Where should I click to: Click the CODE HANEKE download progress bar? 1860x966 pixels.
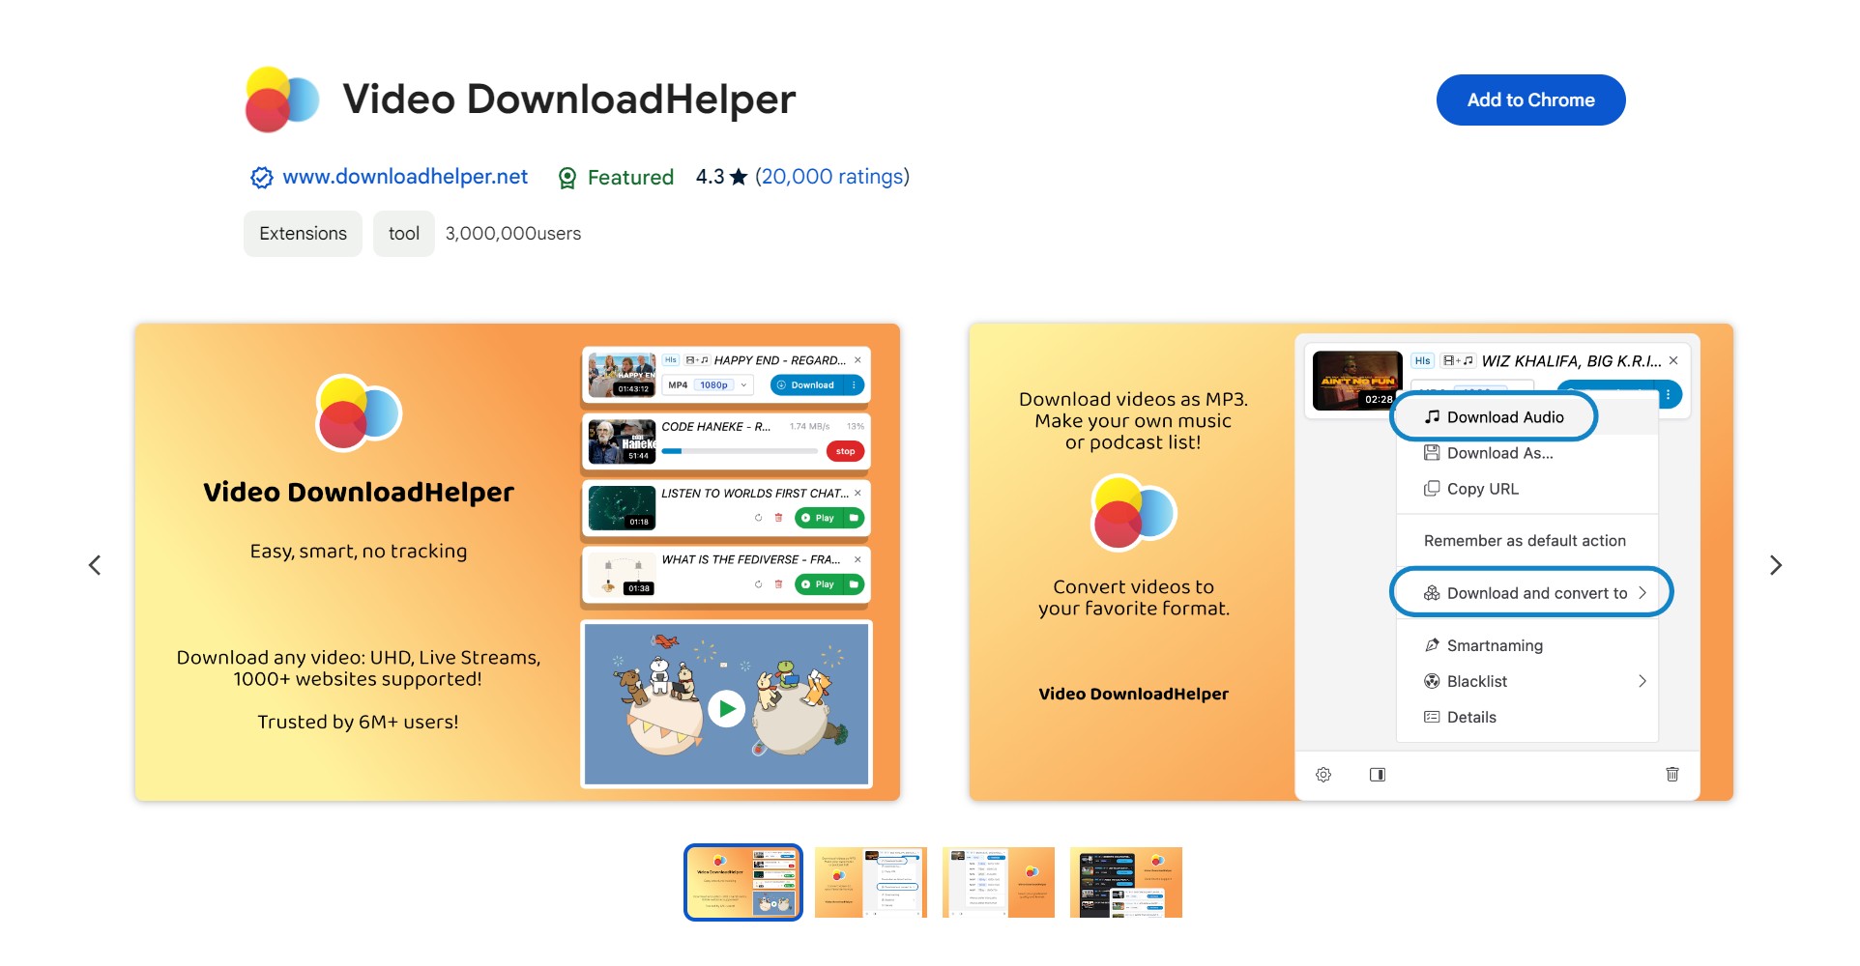pyautogui.click(x=739, y=451)
